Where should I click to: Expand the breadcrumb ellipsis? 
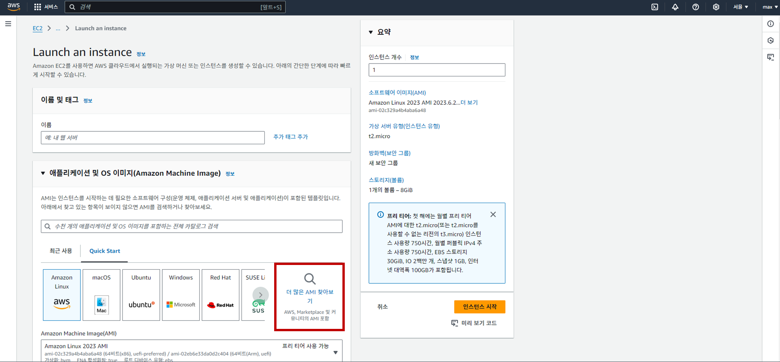coord(58,28)
